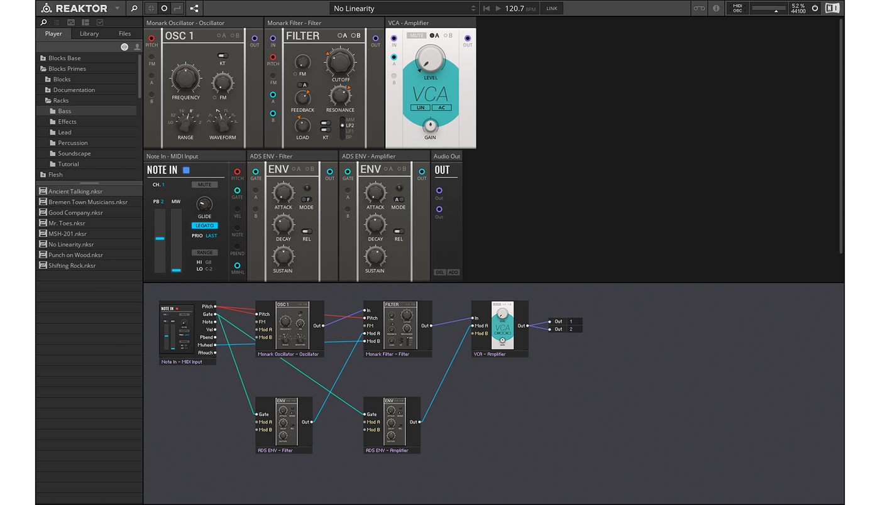Click OSC 1 red PITCH input port

click(151, 38)
